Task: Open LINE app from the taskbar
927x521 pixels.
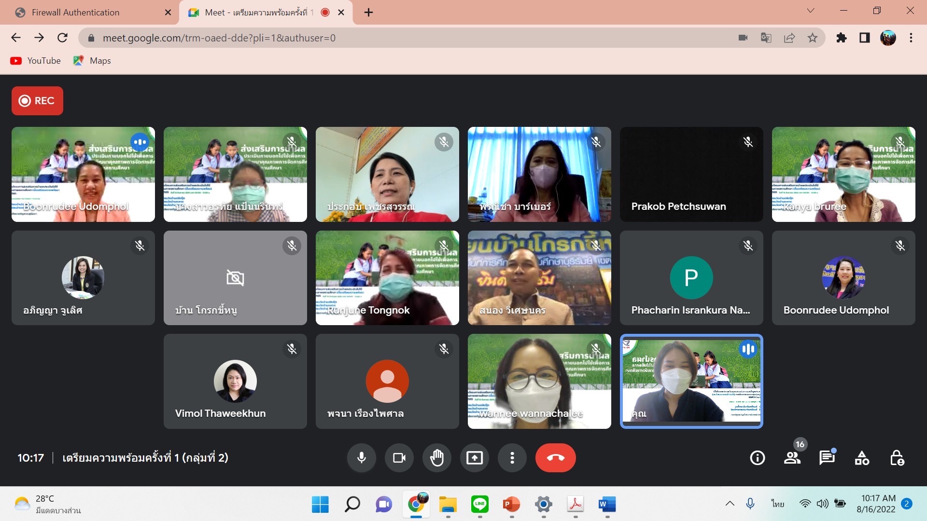Action: point(479,504)
